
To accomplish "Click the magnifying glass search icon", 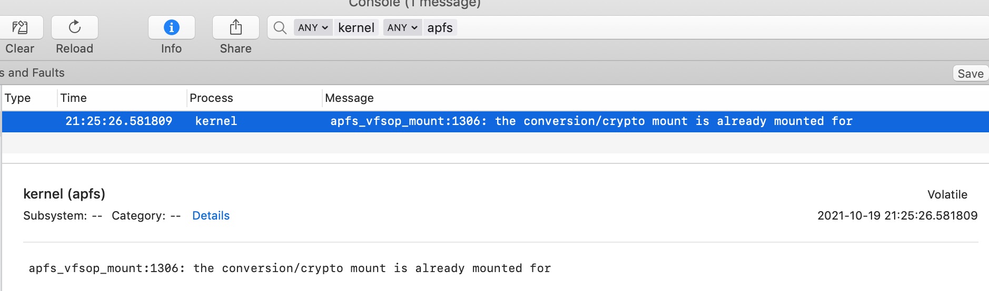I will coord(280,28).
